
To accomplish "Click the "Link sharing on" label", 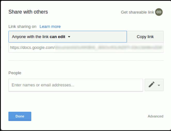I will tap(22, 27).
